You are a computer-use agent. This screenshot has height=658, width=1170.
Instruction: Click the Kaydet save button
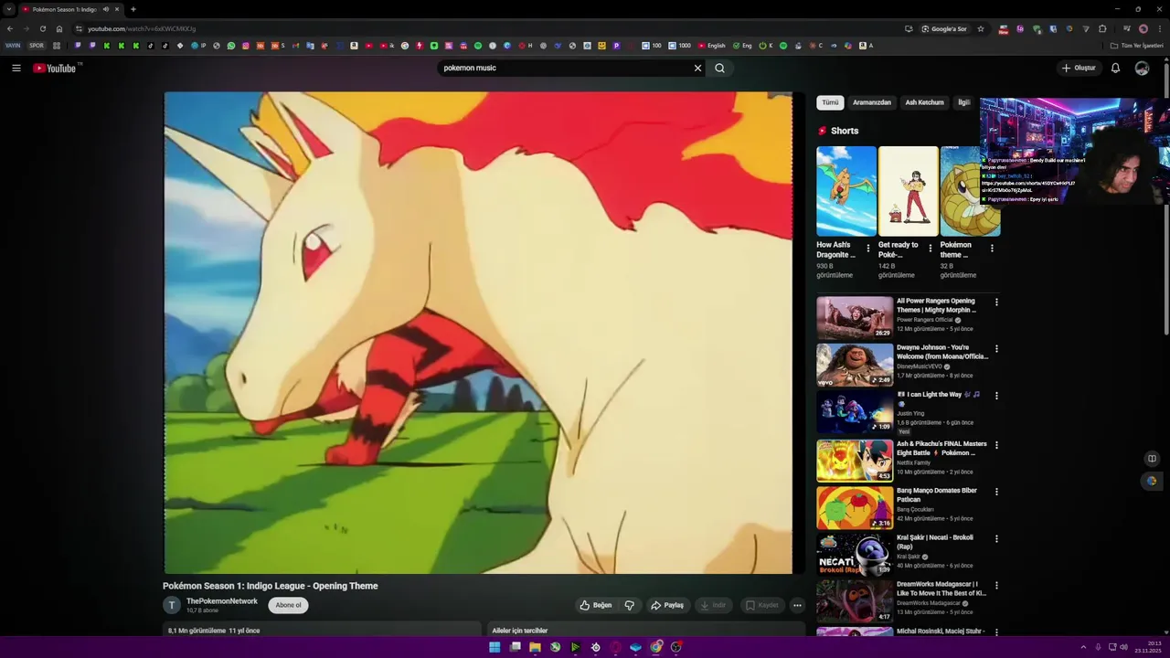coord(762,605)
